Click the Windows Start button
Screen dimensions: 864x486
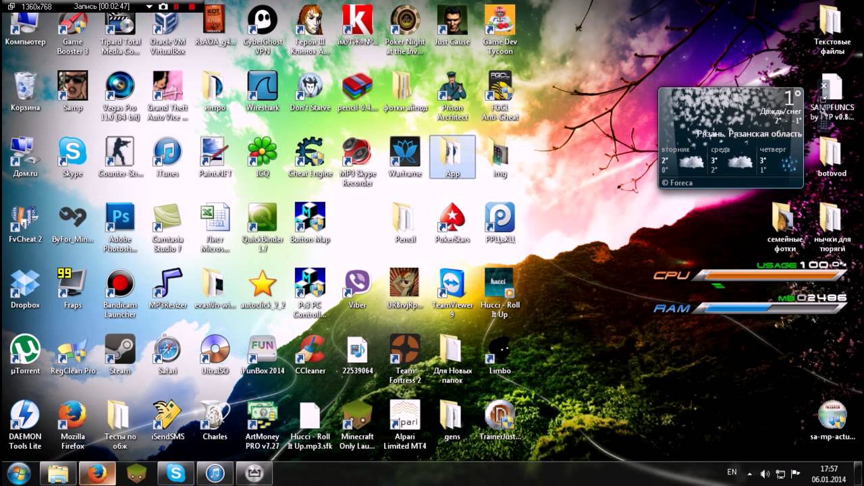click(18, 473)
